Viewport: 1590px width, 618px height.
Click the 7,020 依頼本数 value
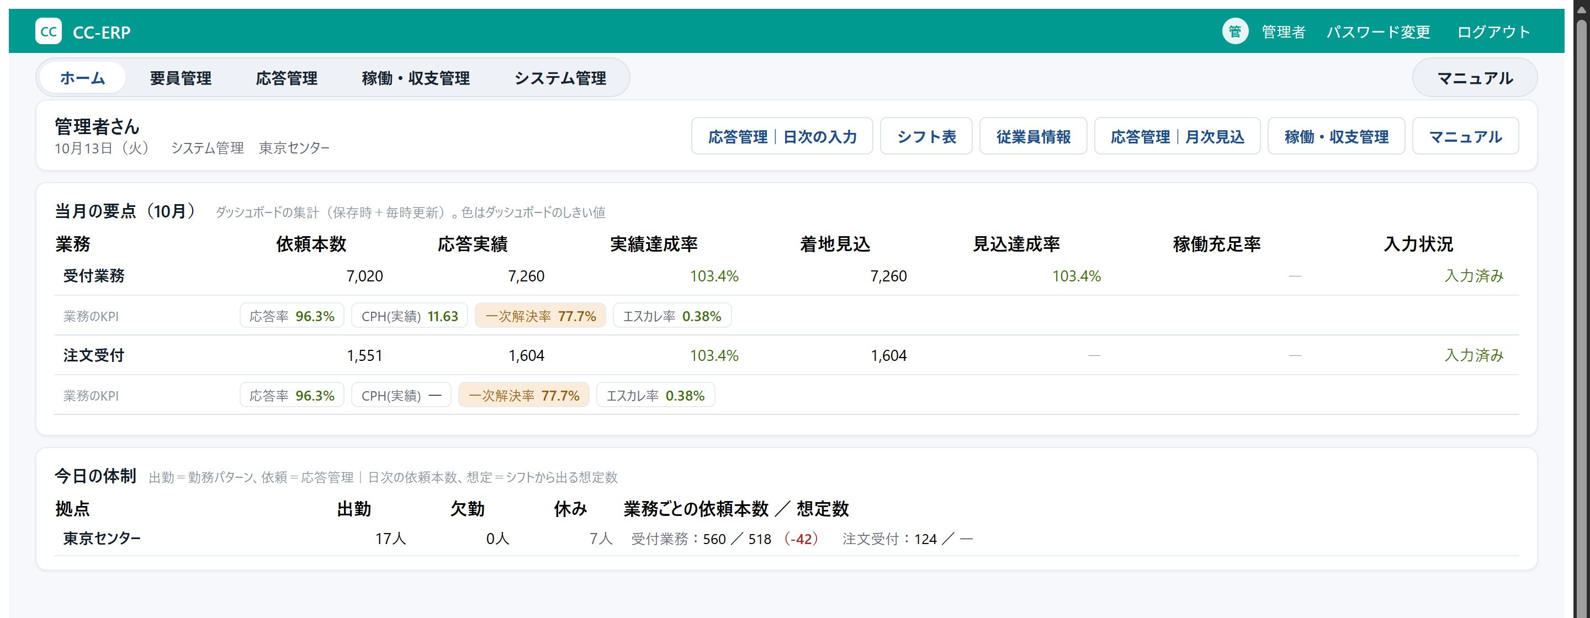pyautogui.click(x=365, y=276)
